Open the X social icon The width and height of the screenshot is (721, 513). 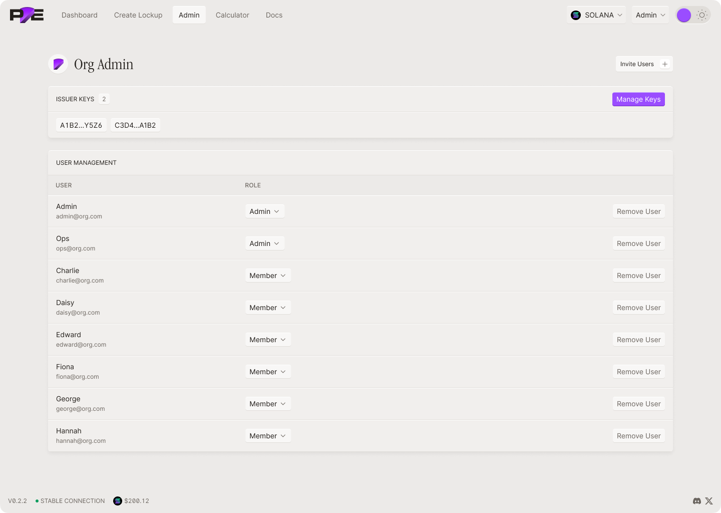coord(709,501)
